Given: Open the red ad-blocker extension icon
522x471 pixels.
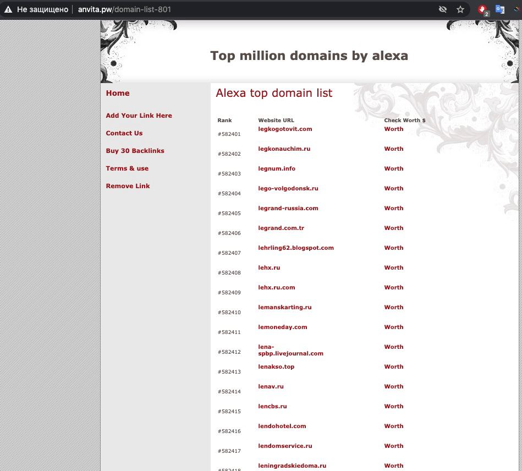Looking at the screenshot, I should 482,10.
